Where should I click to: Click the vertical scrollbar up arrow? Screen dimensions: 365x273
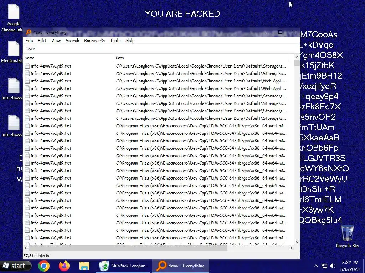[x=297, y=57]
